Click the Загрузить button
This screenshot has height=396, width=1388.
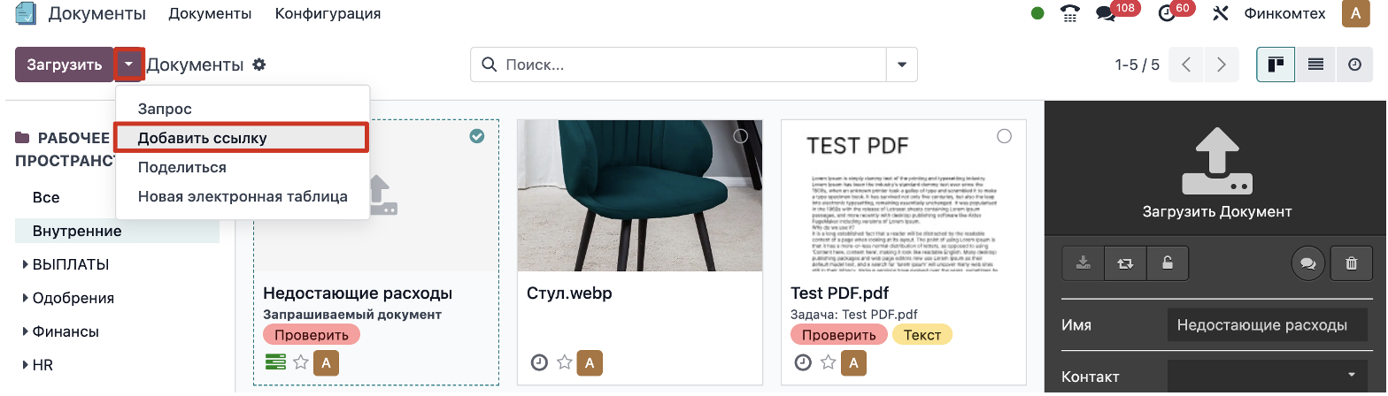[x=65, y=65]
